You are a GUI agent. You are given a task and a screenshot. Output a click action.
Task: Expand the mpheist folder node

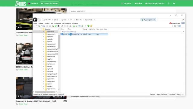point(43,67)
